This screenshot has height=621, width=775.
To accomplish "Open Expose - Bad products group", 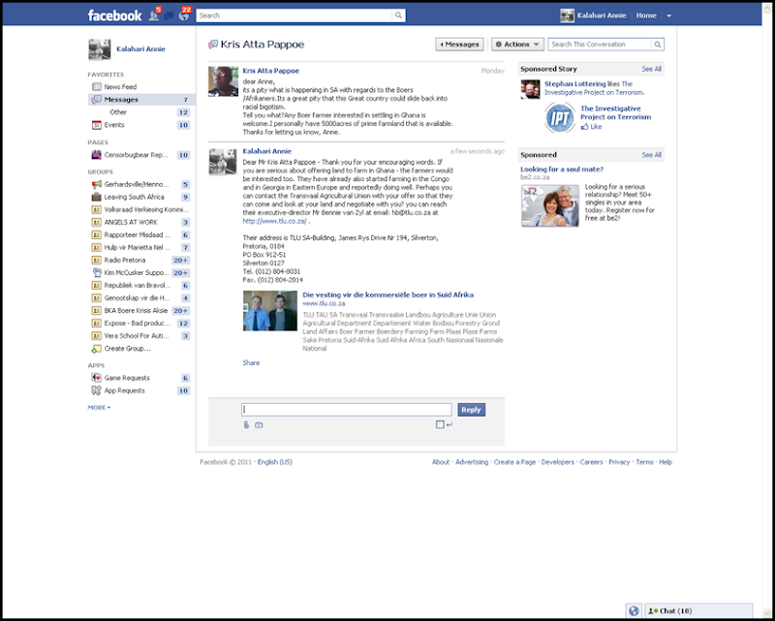I will point(137,323).
